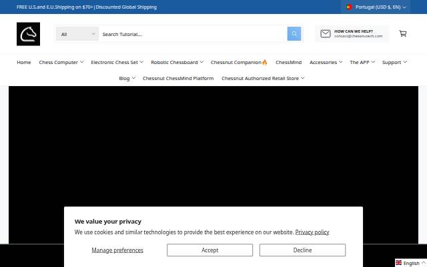Click the HOW CAN WE HELP? text
Viewport: 427px width, 267px height.
tap(354, 31)
